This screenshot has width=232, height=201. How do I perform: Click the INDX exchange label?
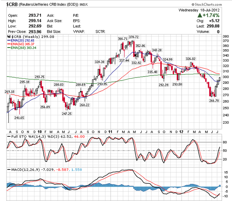[84, 5]
